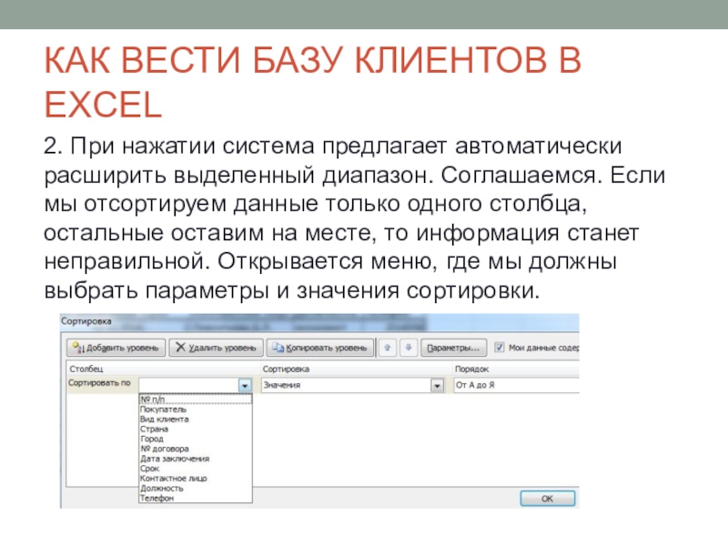The height and width of the screenshot is (546, 728).
Task: Select '№ договора' in the column list
Action: click(x=196, y=449)
